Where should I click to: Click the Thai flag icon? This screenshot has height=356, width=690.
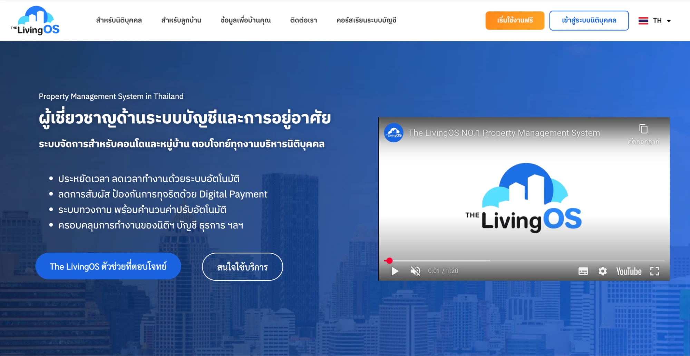click(643, 21)
